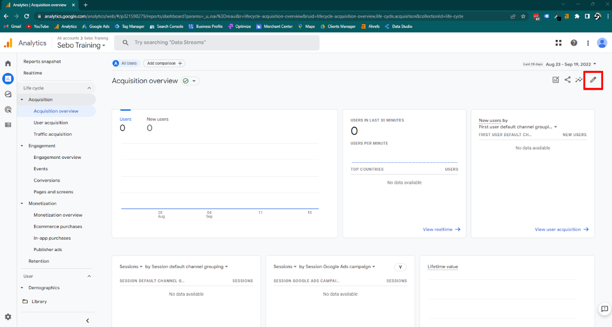Open the Reports icon in left rail

(x=8, y=78)
